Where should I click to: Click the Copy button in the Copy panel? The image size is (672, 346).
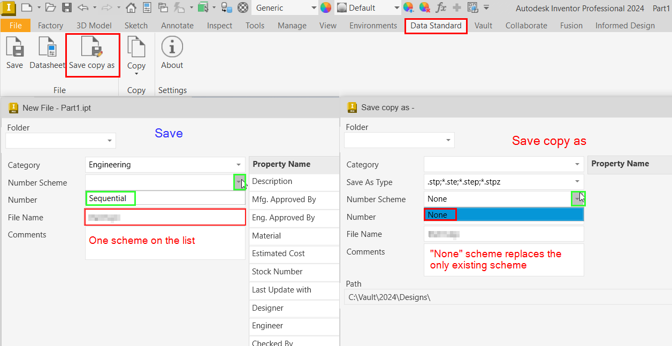tap(136, 53)
